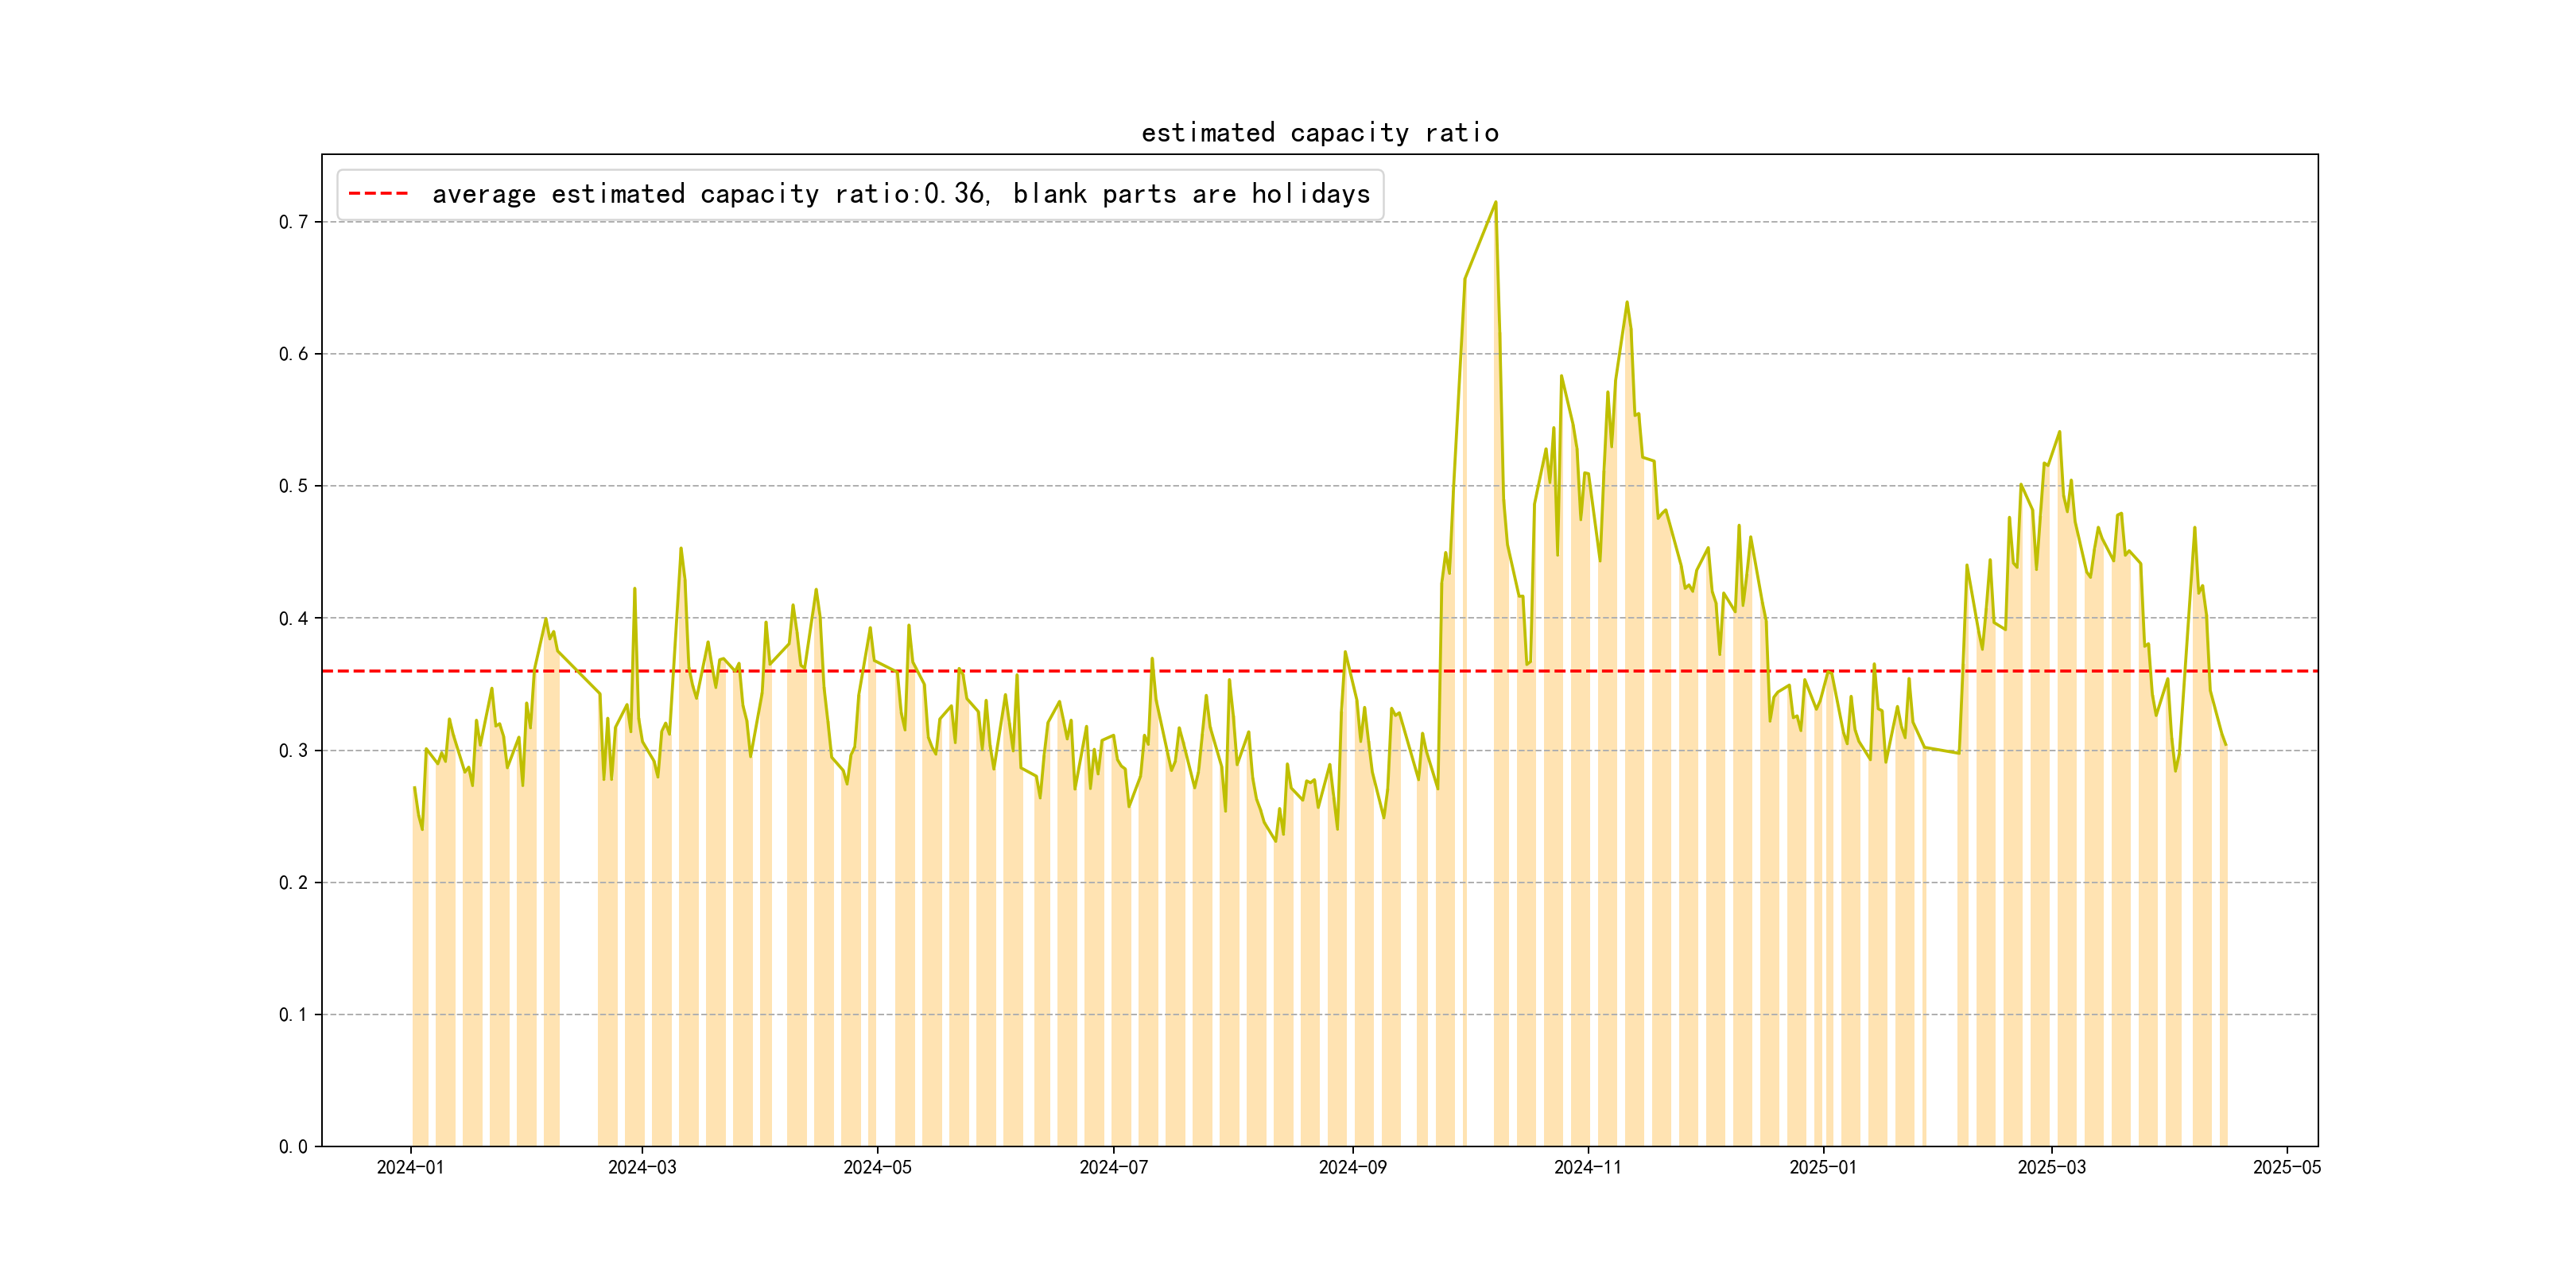Click the 2024-05 x-axis date label
This screenshot has height=1288, width=2576.
(x=877, y=1167)
